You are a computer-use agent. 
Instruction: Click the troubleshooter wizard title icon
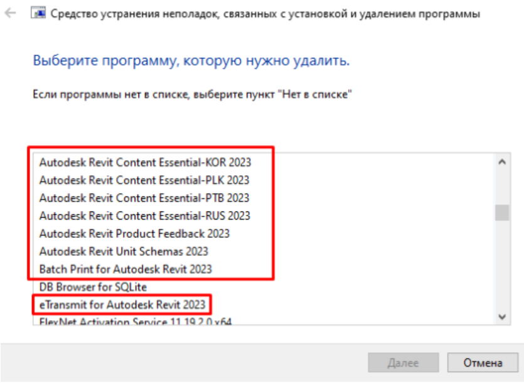(x=38, y=13)
